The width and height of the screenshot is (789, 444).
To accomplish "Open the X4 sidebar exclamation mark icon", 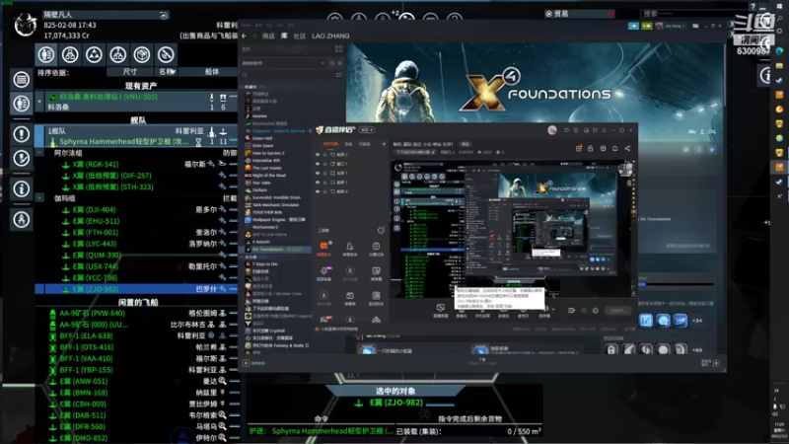I will [21, 134].
